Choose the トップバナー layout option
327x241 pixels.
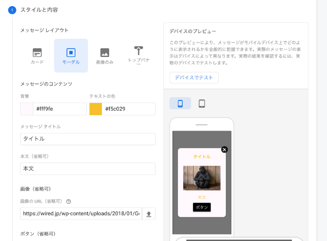click(x=139, y=56)
